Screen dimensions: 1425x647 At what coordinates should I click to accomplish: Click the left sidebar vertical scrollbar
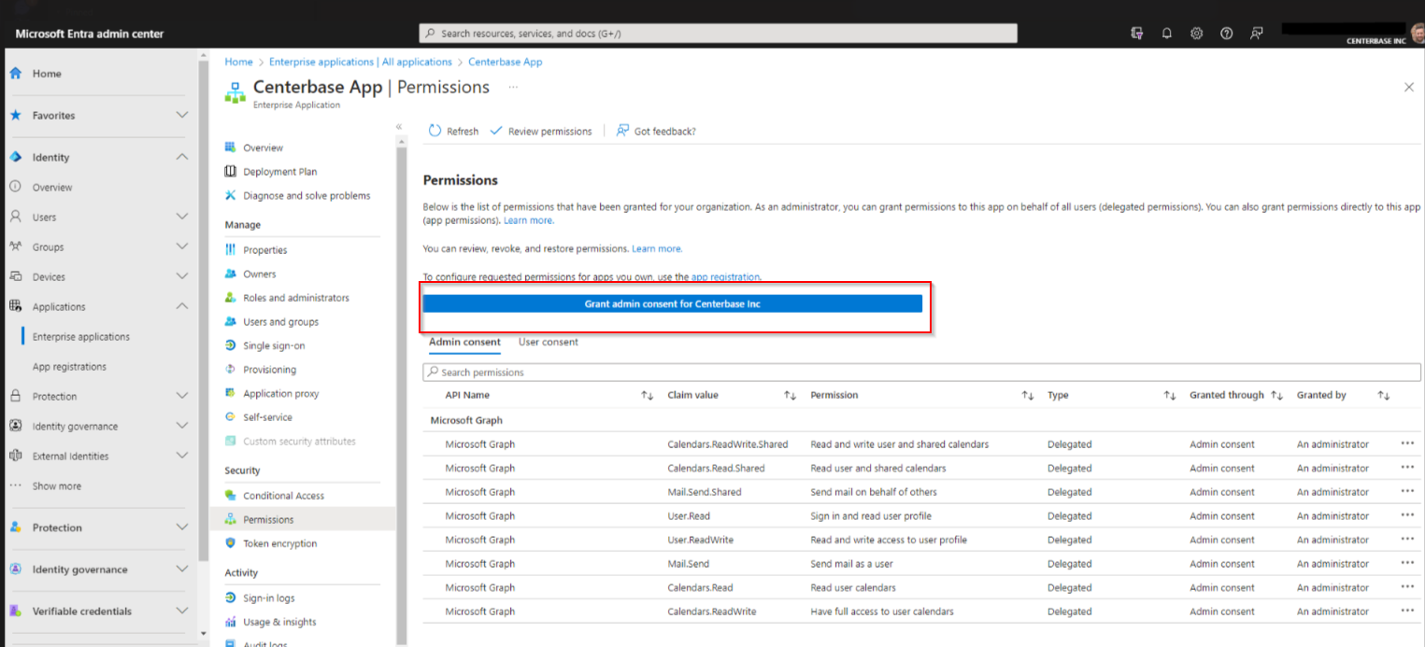(x=204, y=313)
